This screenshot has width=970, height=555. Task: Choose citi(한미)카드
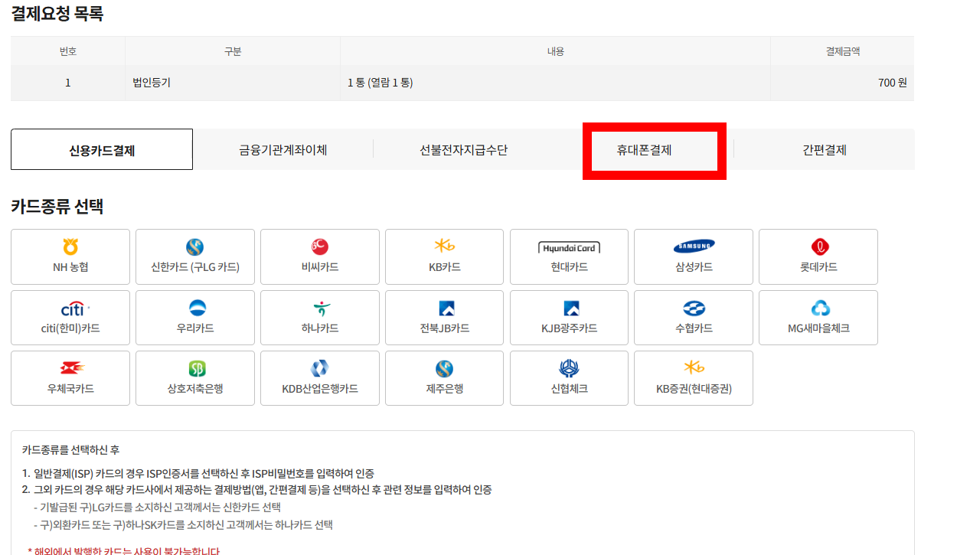click(70, 318)
